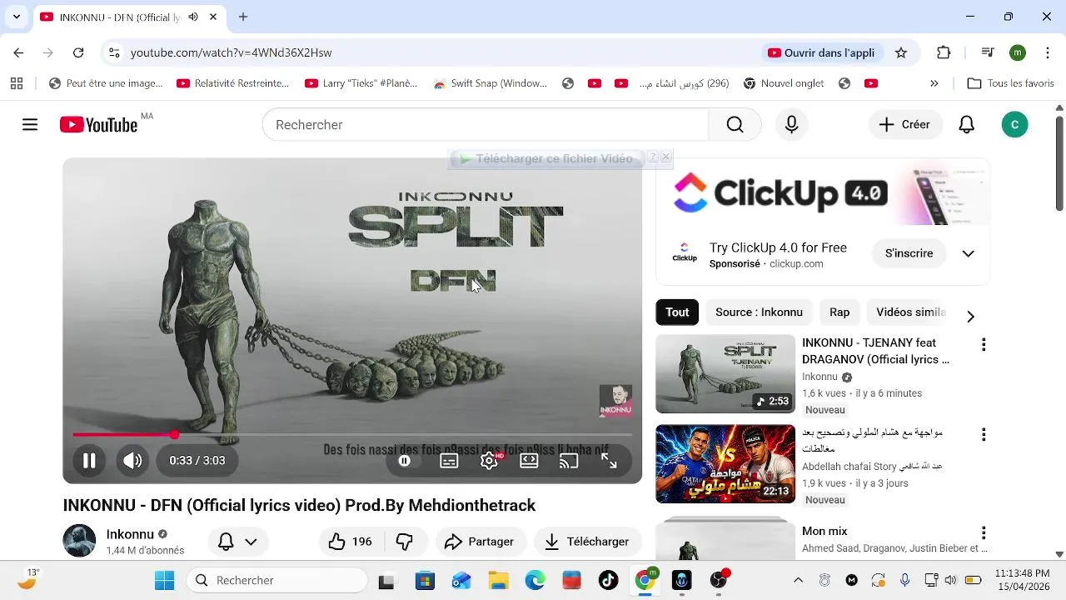Open a new browser tab

point(243,17)
